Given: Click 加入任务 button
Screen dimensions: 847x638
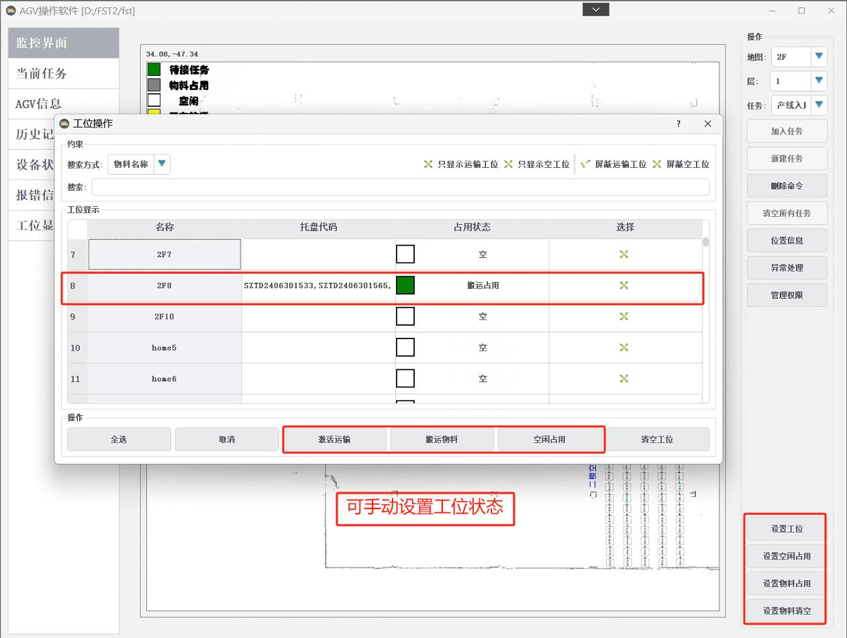Looking at the screenshot, I should coord(787,132).
